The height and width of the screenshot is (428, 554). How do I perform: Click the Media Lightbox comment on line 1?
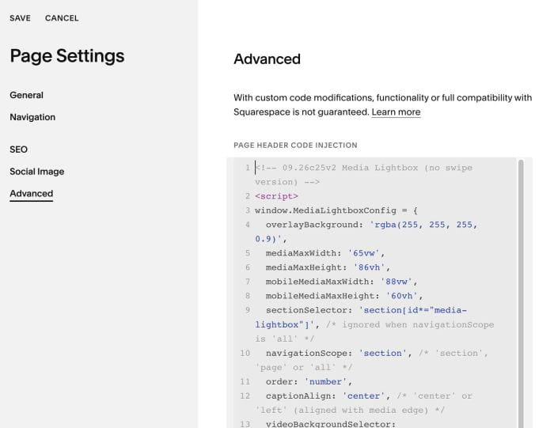pyautogui.click(x=363, y=175)
